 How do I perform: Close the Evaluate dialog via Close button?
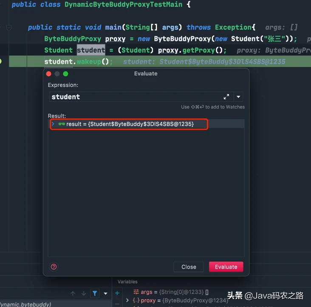pos(189,267)
